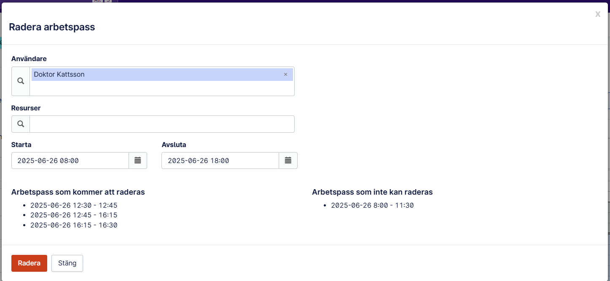Focus the Starta date field showing 08:00

click(x=70, y=161)
